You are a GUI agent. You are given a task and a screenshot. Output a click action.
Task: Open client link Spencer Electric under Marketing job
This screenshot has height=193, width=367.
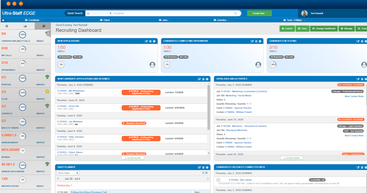pos(237,108)
